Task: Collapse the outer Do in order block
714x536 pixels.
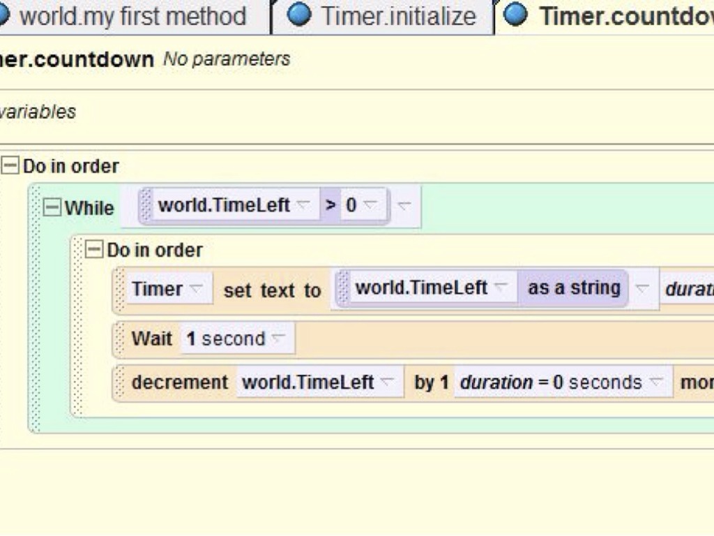Action: (x=10, y=166)
